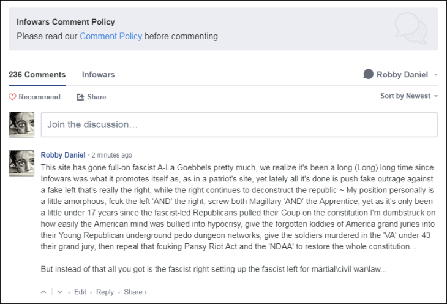Upvote Robby Daniel's comment
The width and height of the screenshot is (447, 304).
(x=43, y=292)
